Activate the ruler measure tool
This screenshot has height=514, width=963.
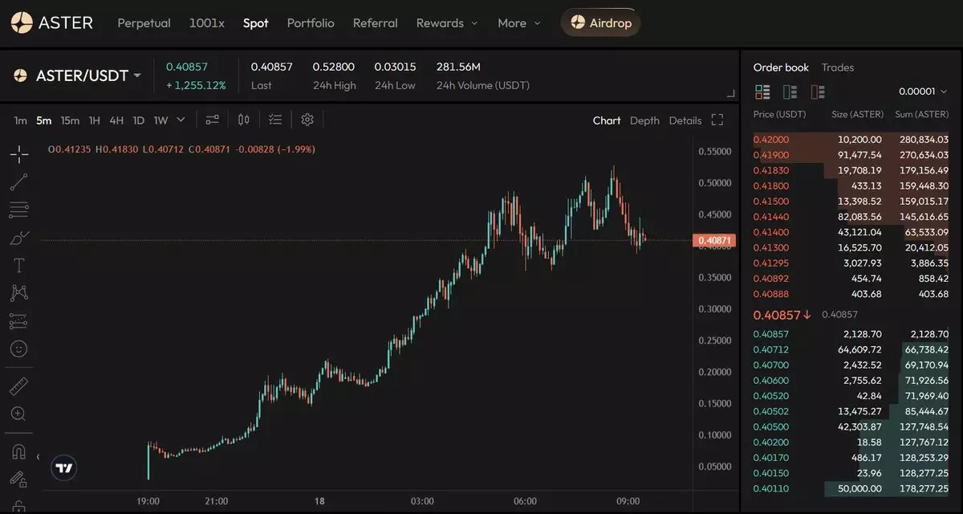pyautogui.click(x=19, y=386)
